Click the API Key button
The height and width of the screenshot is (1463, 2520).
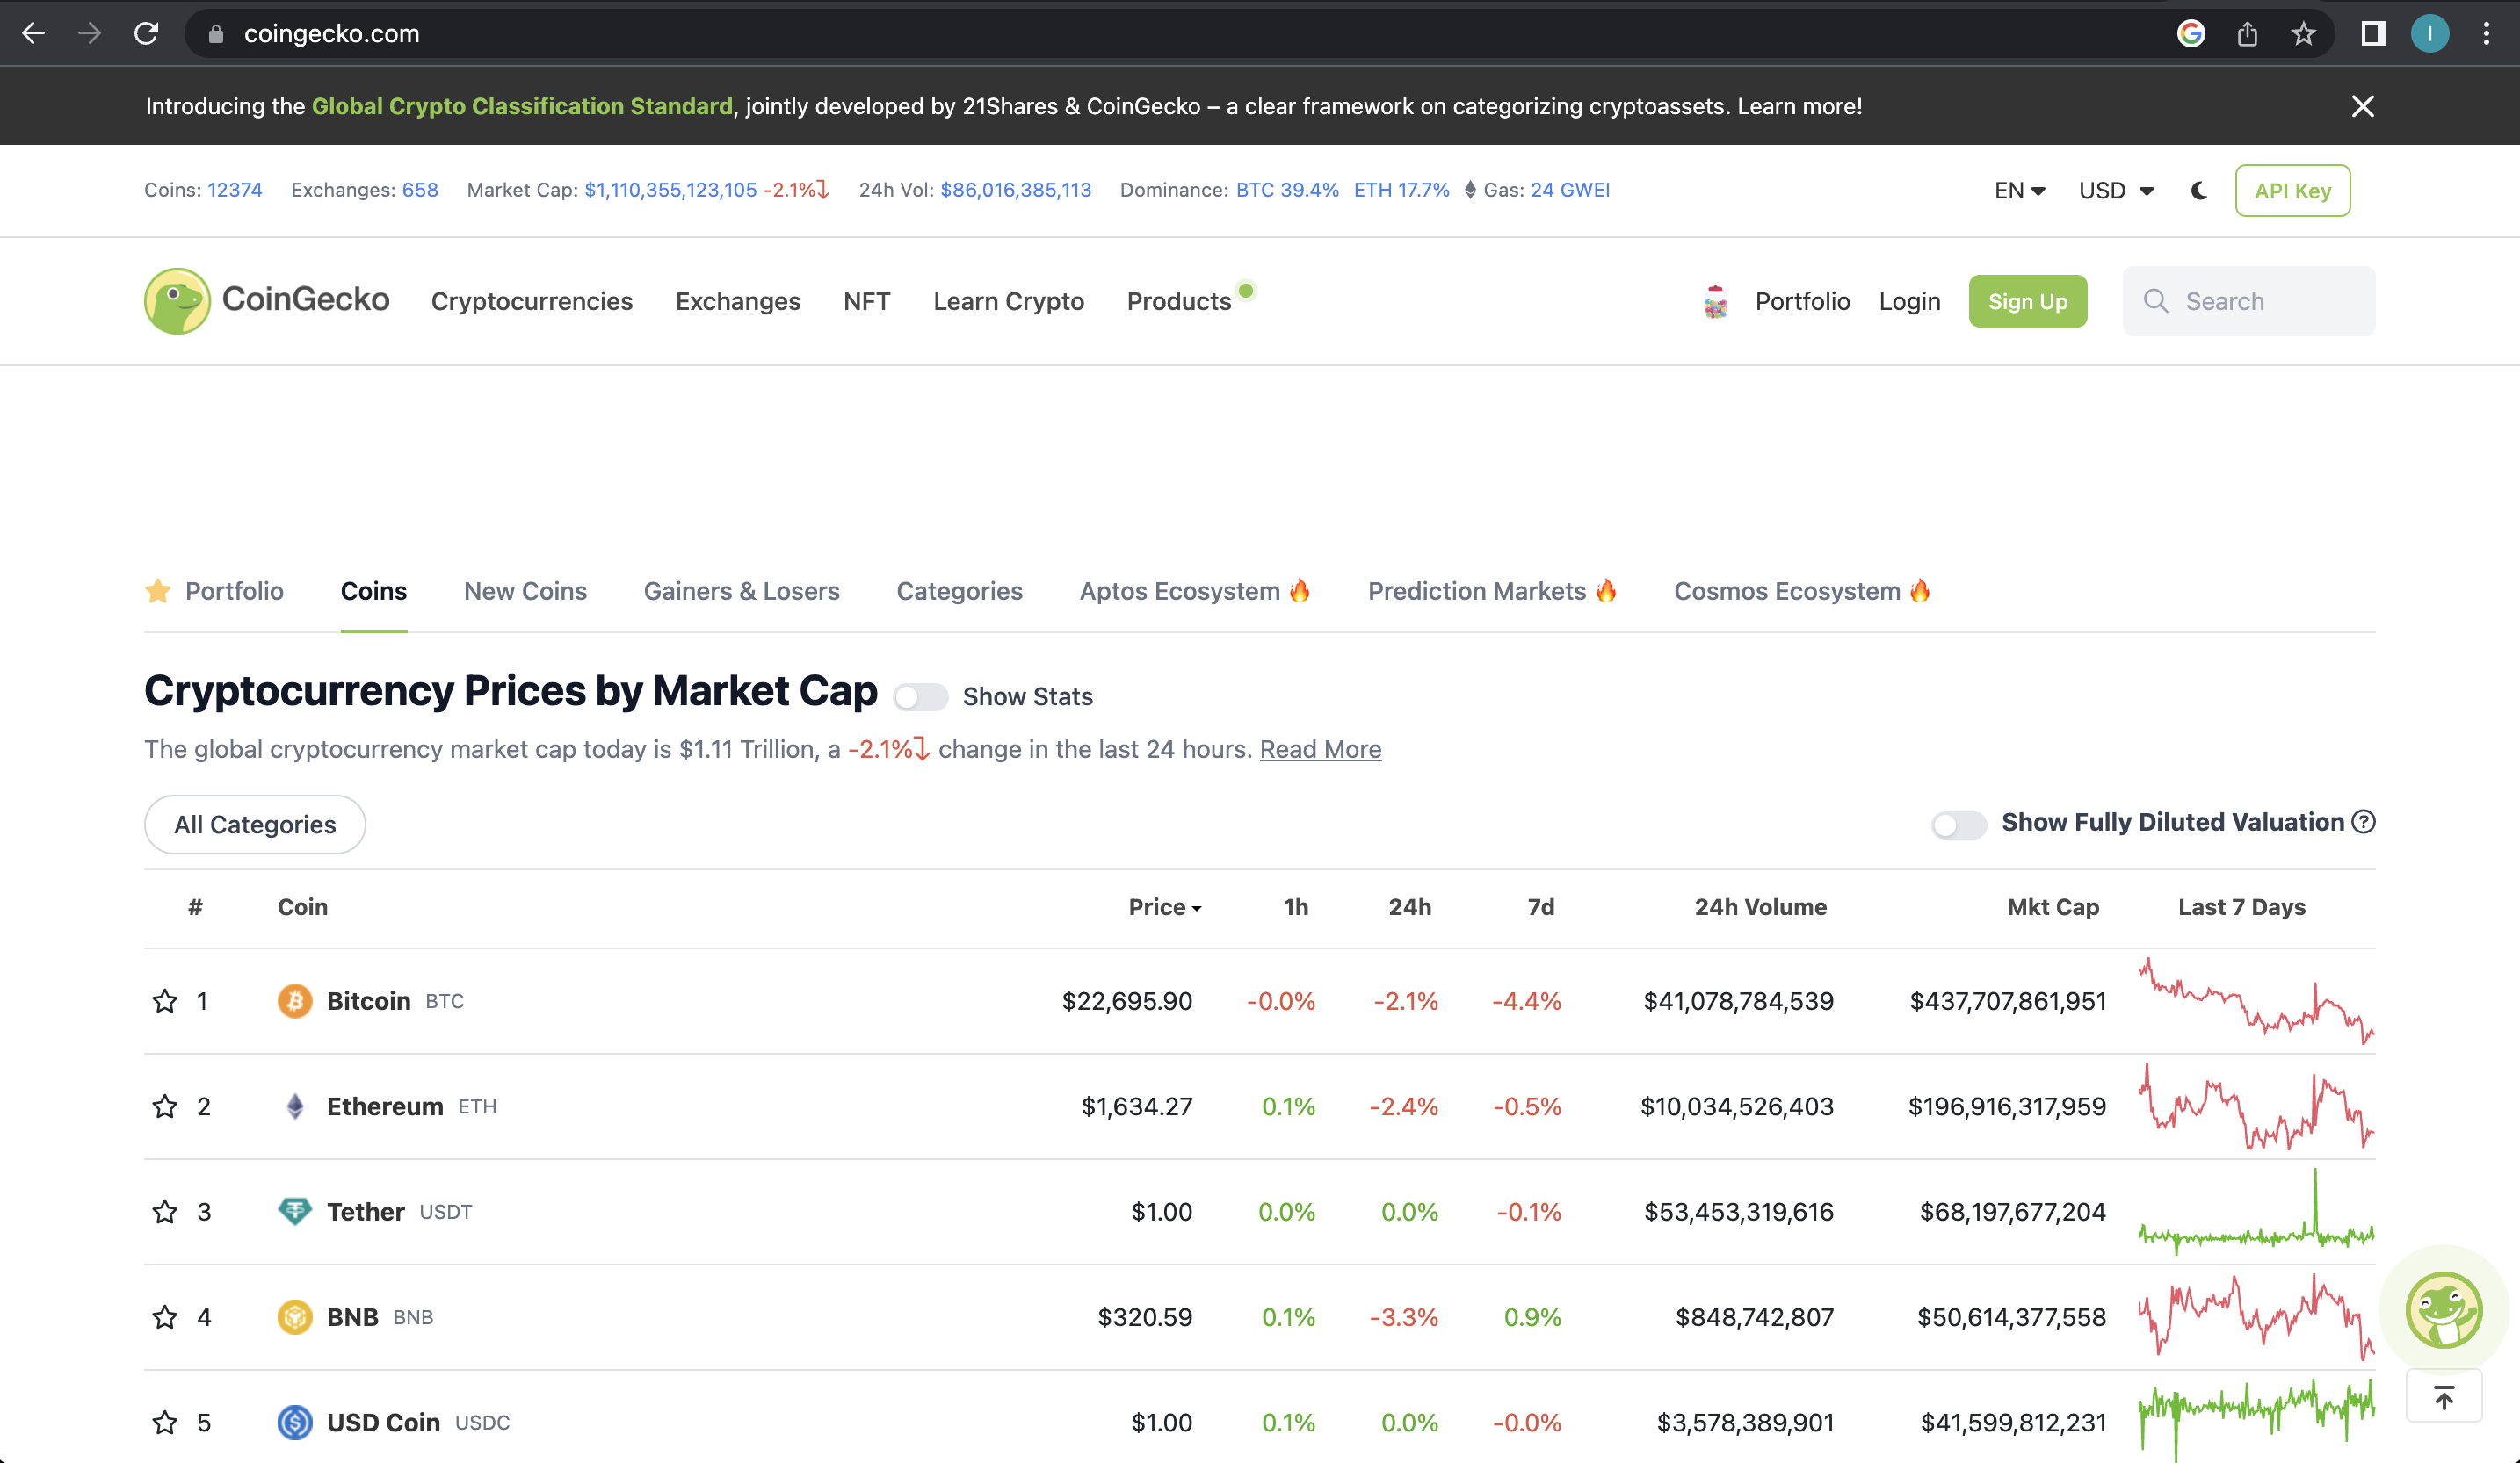[2293, 190]
